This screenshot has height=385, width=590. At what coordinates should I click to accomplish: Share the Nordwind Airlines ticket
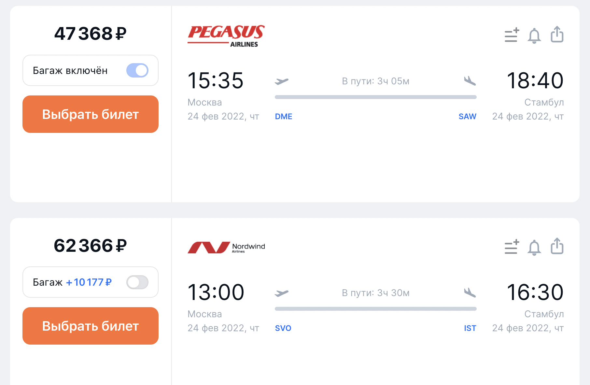point(557,246)
